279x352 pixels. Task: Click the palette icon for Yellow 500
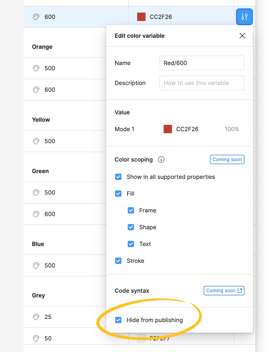[36, 141]
